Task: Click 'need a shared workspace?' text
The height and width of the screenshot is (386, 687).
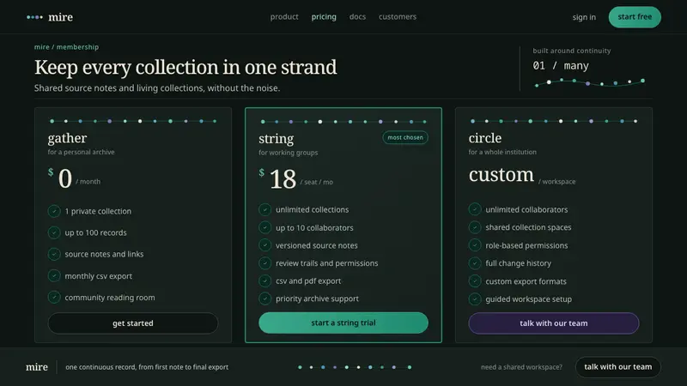Action: 521,367
